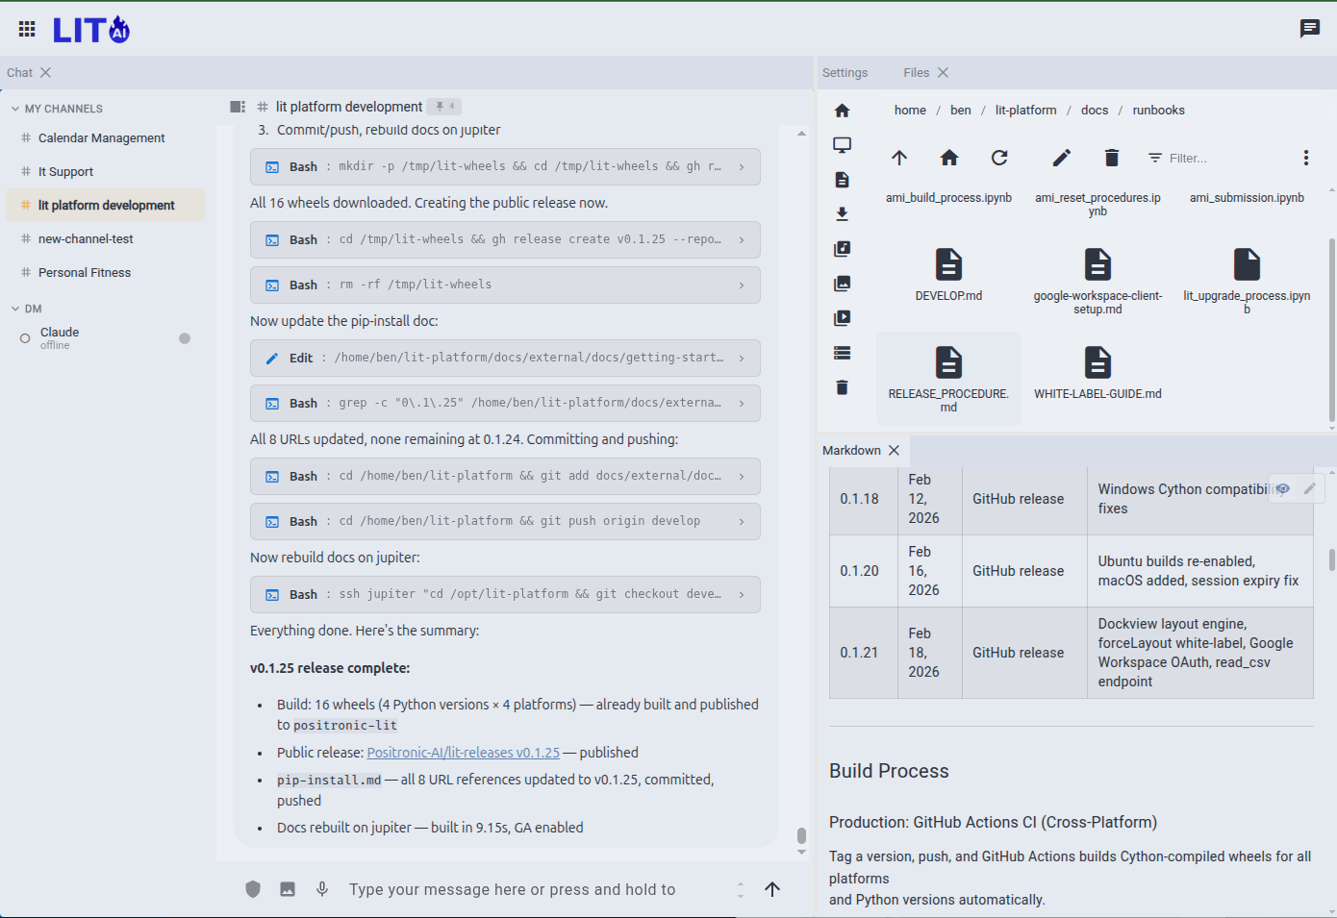
Task: Toggle the shield icon beside message input
Action: coord(253,889)
